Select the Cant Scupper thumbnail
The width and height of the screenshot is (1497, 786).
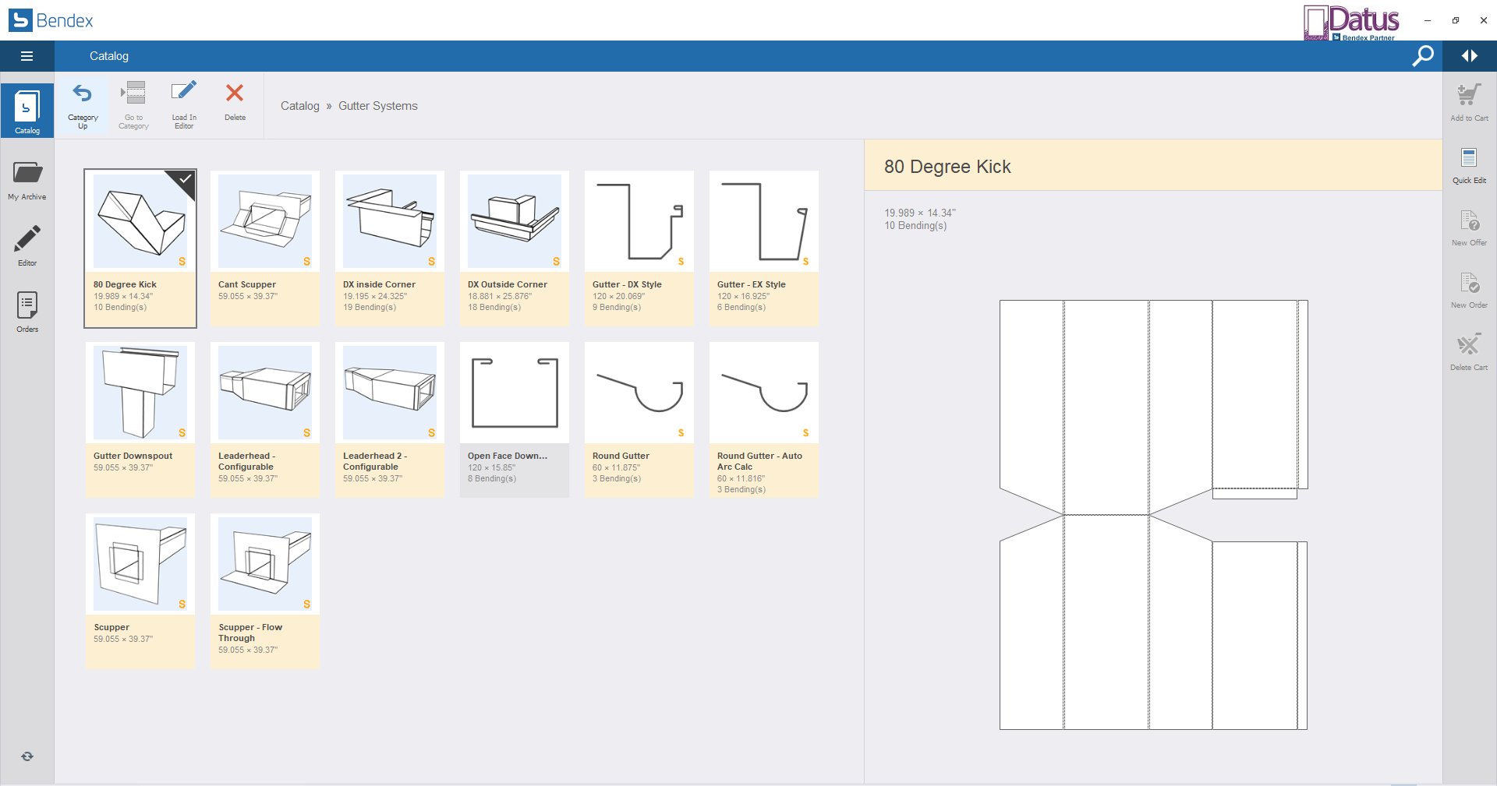point(265,222)
